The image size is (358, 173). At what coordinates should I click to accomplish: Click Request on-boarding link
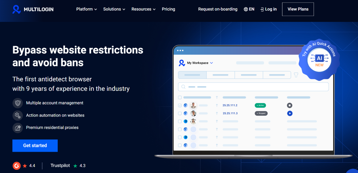click(218, 9)
